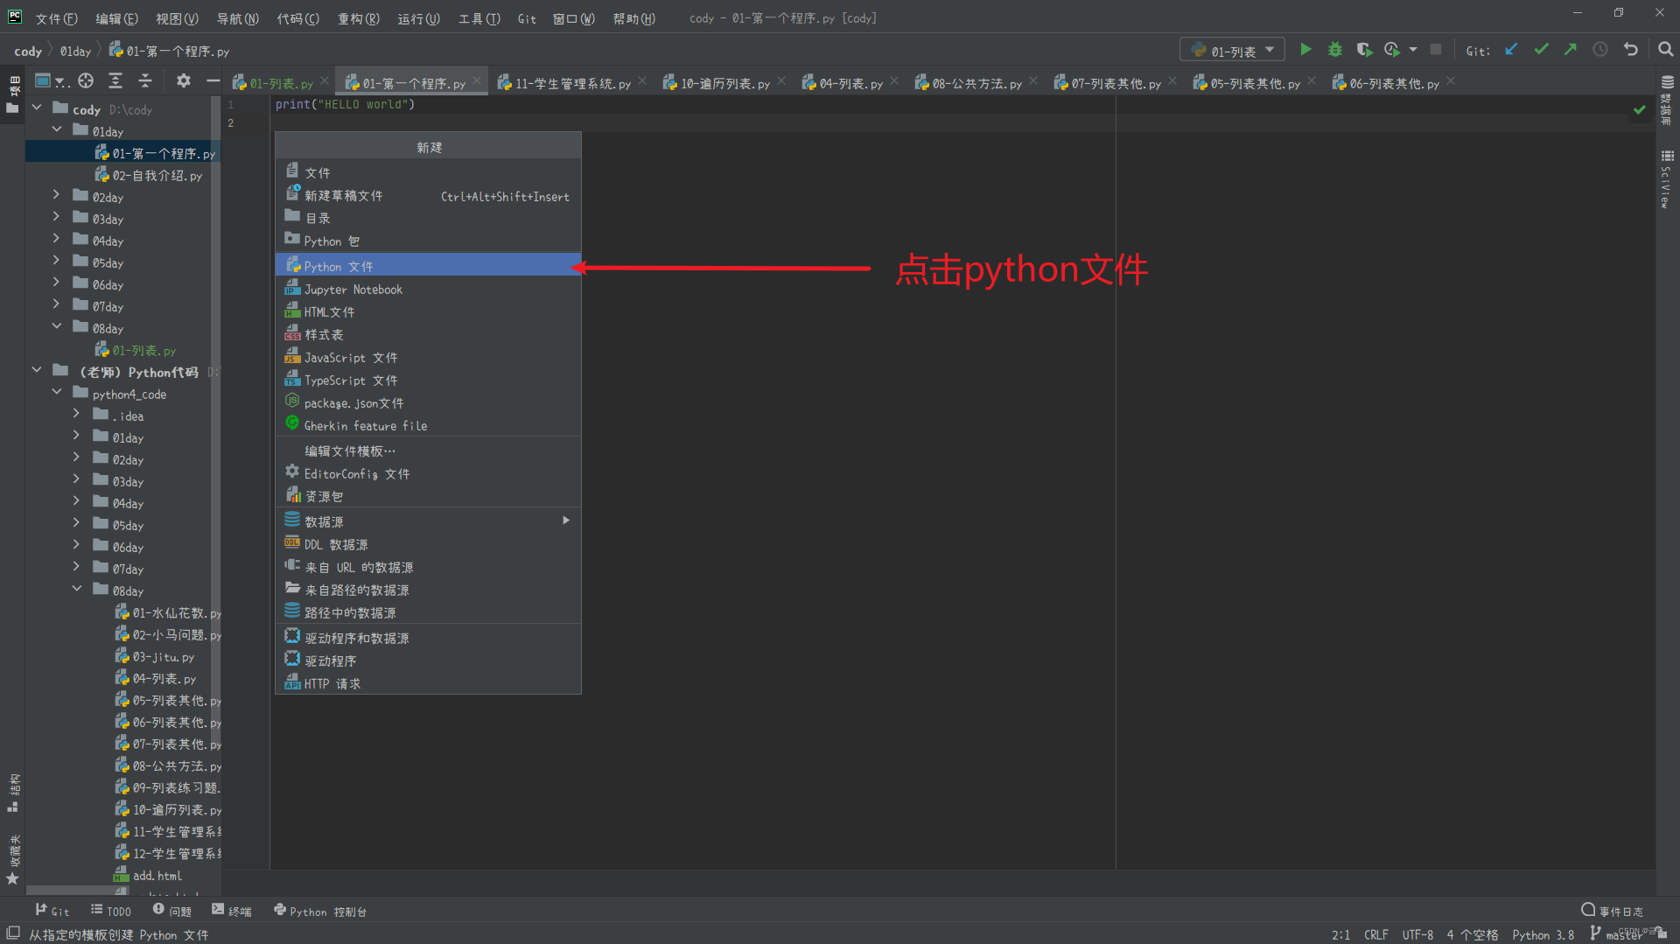This screenshot has width=1680, height=944.
Task: Expand 数据源 submenu arrow
Action: (x=566, y=521)
